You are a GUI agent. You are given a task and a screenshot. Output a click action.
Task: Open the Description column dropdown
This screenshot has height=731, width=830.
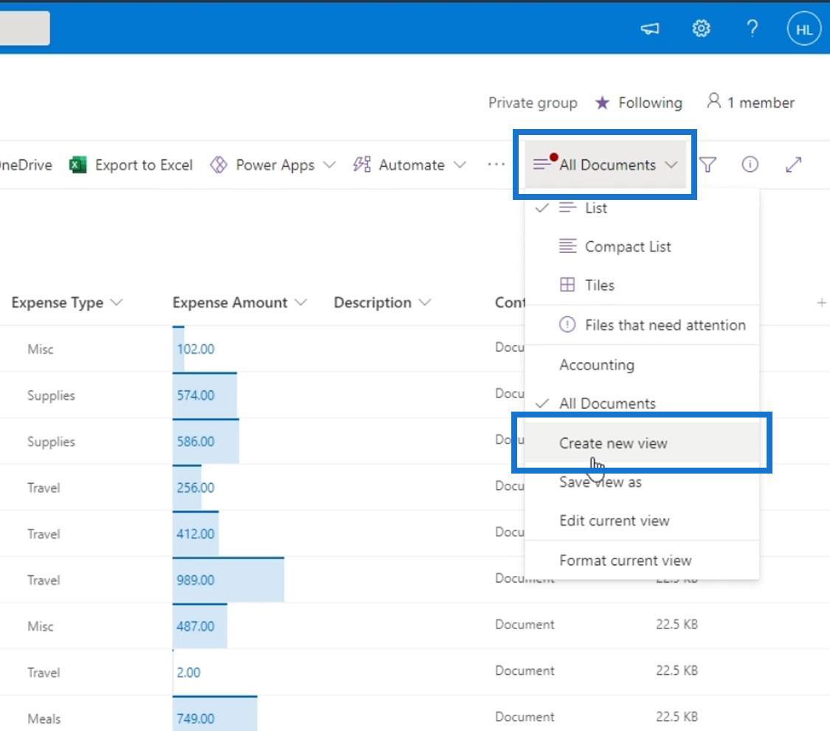tap(424, 302)
